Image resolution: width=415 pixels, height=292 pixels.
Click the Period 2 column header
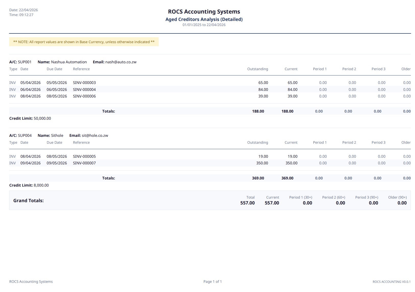point(349,69)
